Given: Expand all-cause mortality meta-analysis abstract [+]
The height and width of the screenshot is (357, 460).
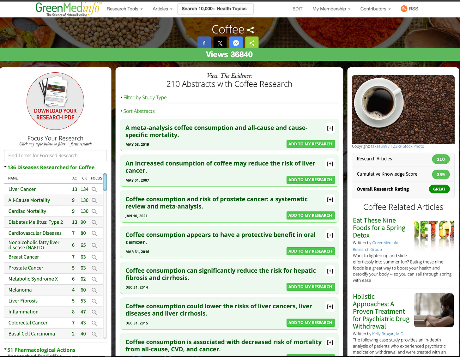Looking at the screenshot, I should pyautogui.click(x=330, y=128).
